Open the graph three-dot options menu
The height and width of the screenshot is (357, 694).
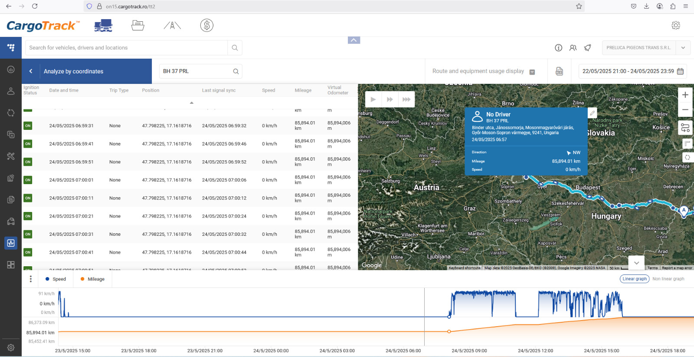pos(30,279)
